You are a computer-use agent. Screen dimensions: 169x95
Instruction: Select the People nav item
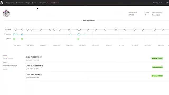pyautogui.click(x=28, y=3)
